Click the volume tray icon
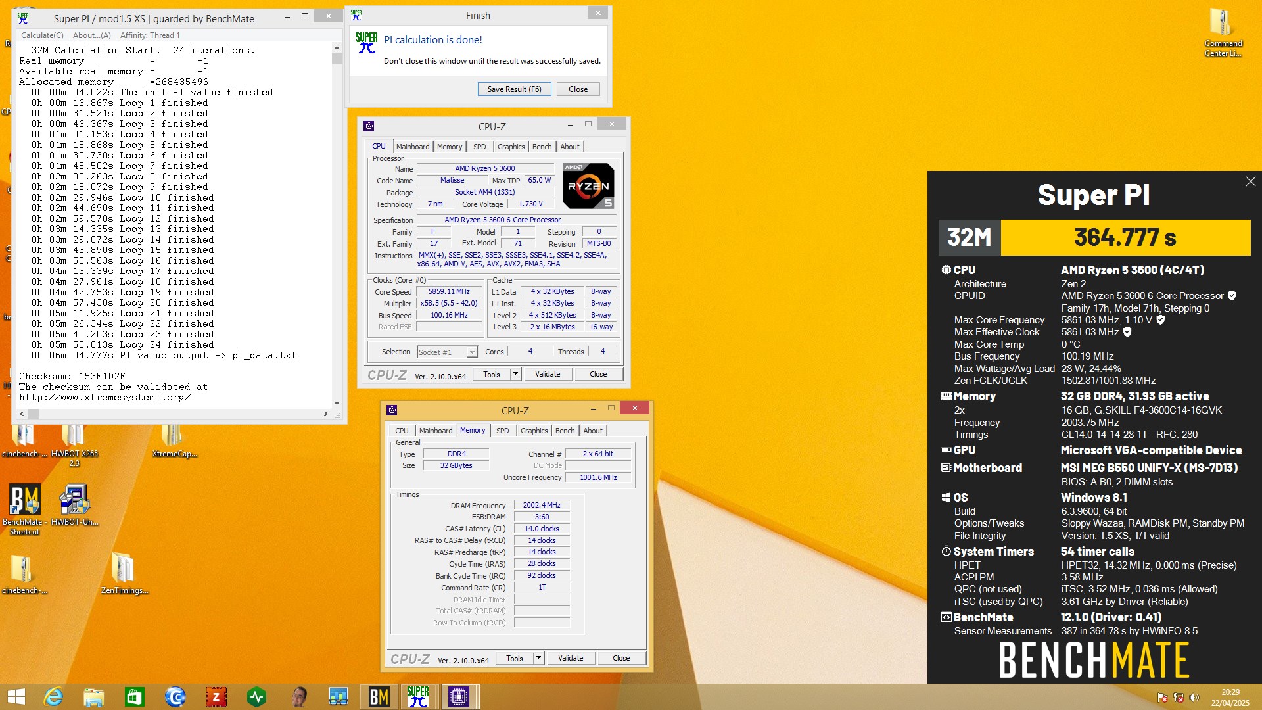 pos(1194,698)
